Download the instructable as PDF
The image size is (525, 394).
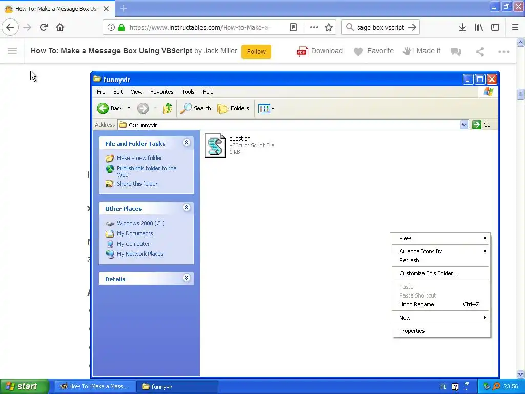(x=320, y=51)
